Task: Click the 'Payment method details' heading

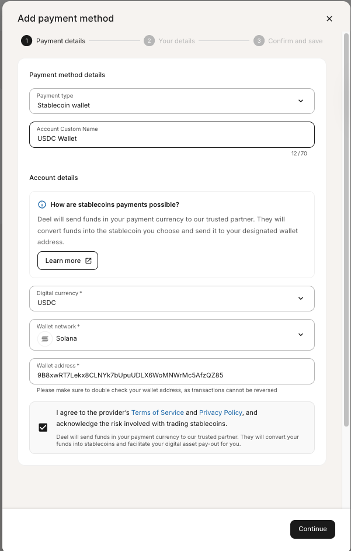Action: pos(67,75)
